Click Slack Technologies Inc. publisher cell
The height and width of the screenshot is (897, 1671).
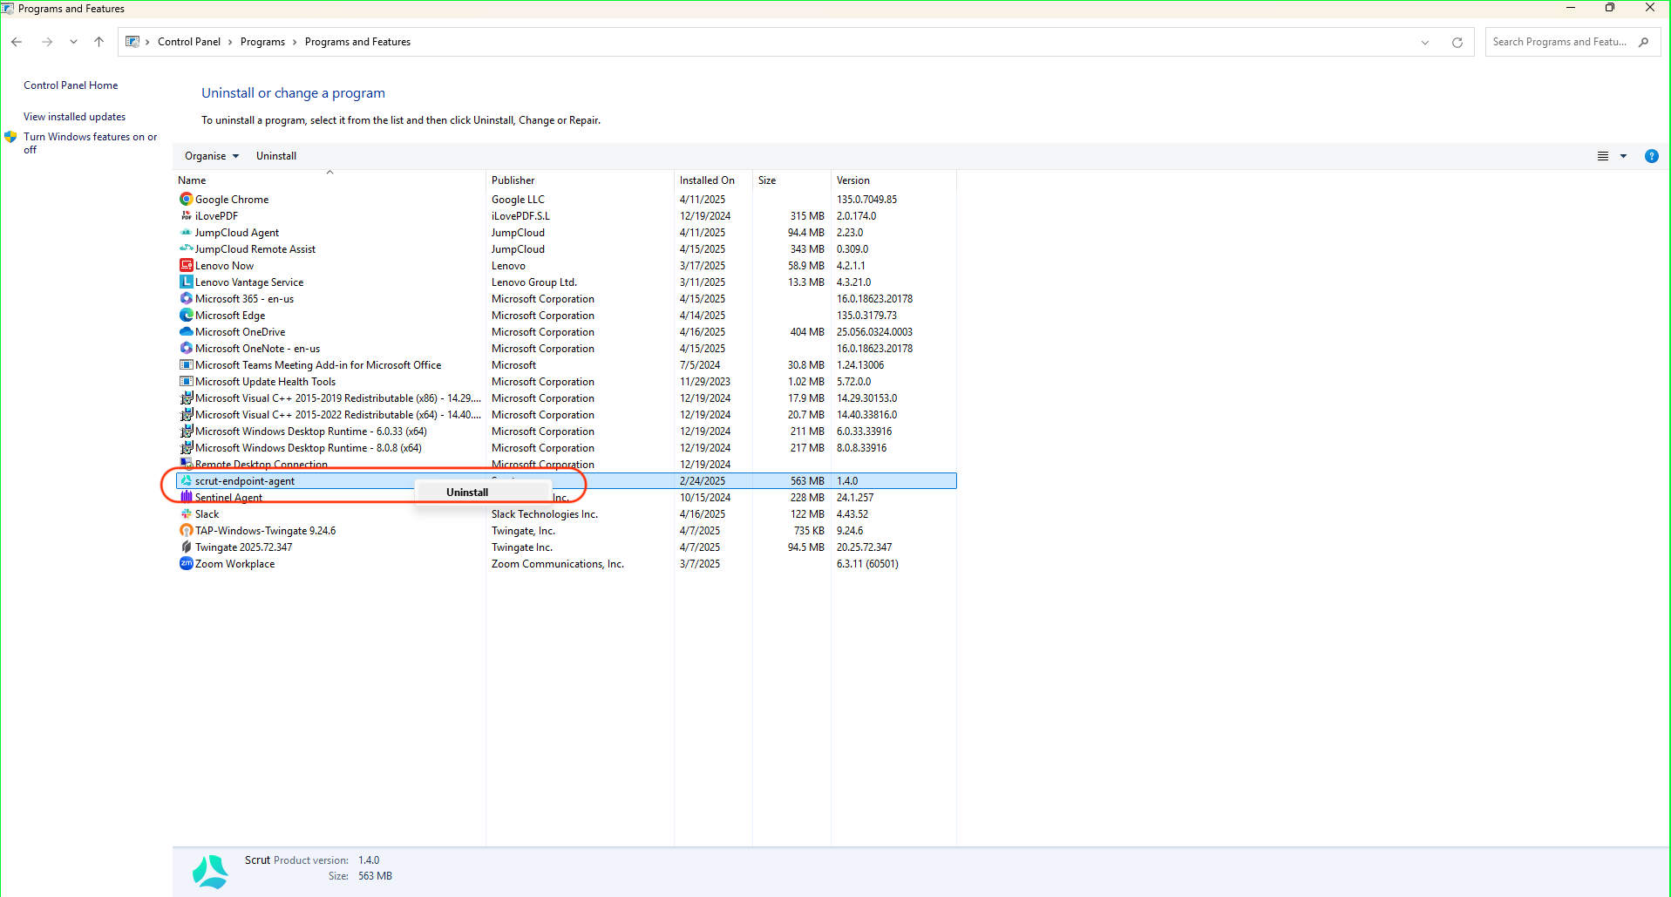coord(545,514)
